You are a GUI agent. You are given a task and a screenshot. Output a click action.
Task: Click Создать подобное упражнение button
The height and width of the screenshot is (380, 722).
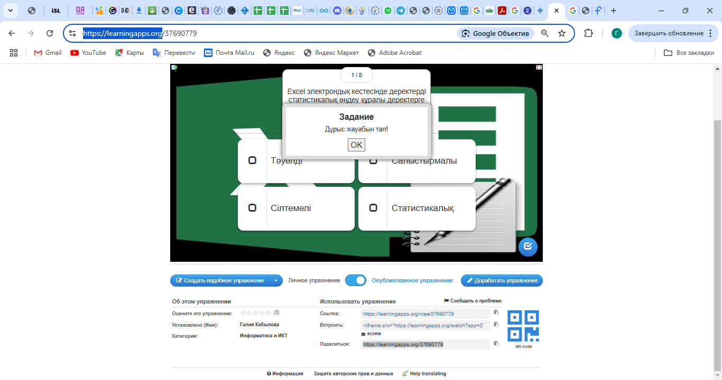click(x=220, y=281)
